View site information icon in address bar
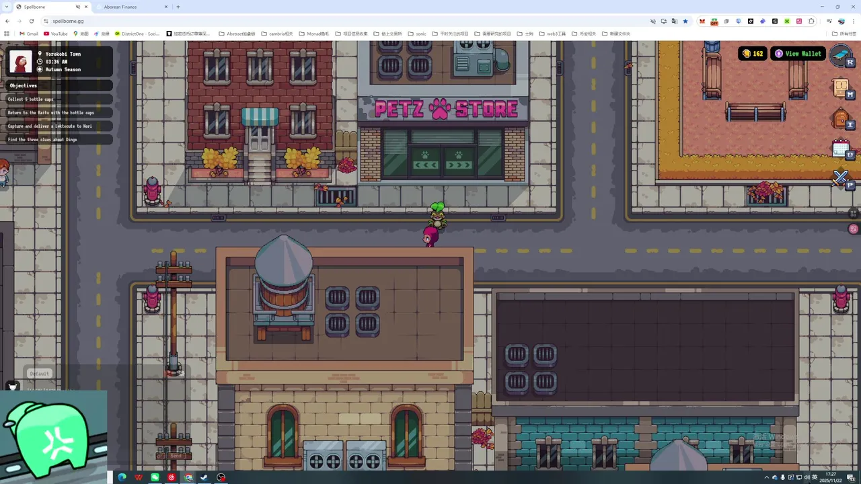Viewport: 861px width, 484px height. point(46,21)
